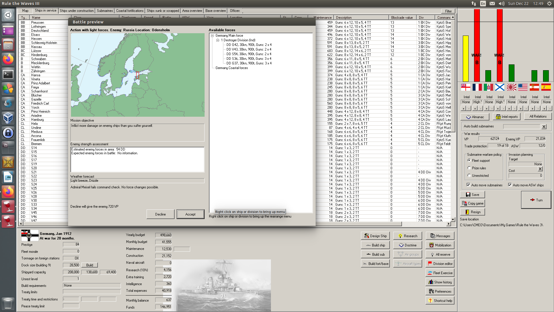The image size is (554, 312).
Task: Open the Research screen
Action: click(x=407, y=236)
